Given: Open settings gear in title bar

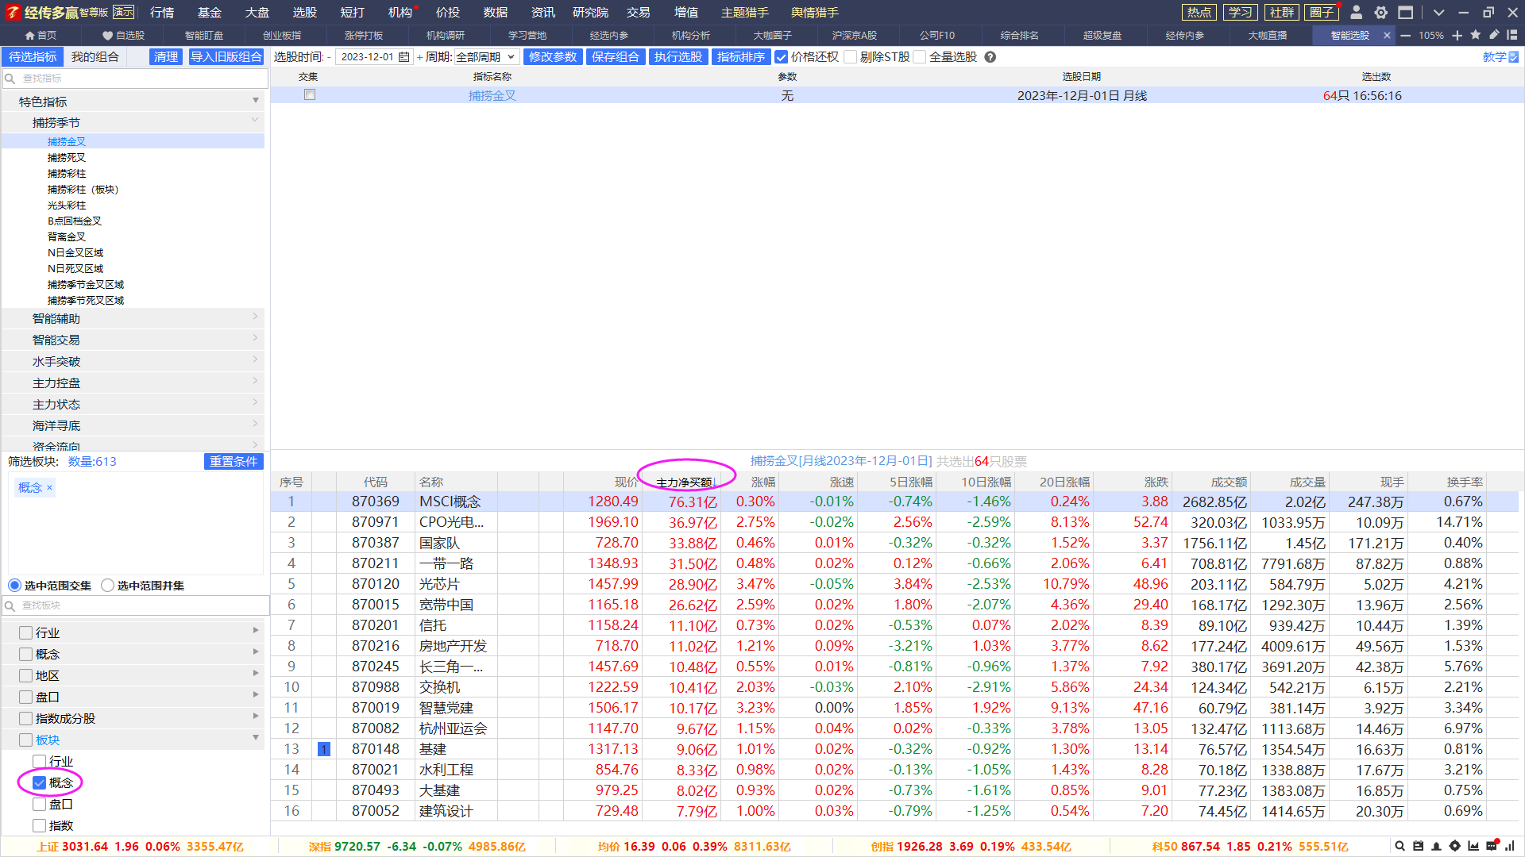Looking at the screenshot, I should click(1381, 13).
